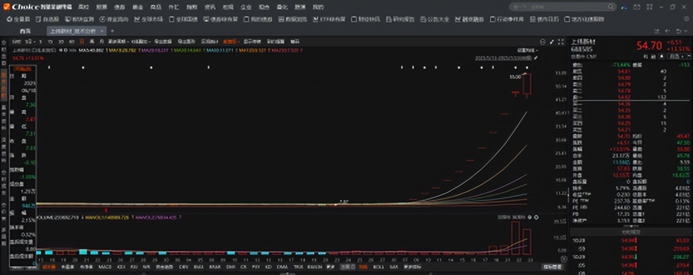Switch to the MACD indicator tab
693x275 pixels.
[x=105, y=267]
